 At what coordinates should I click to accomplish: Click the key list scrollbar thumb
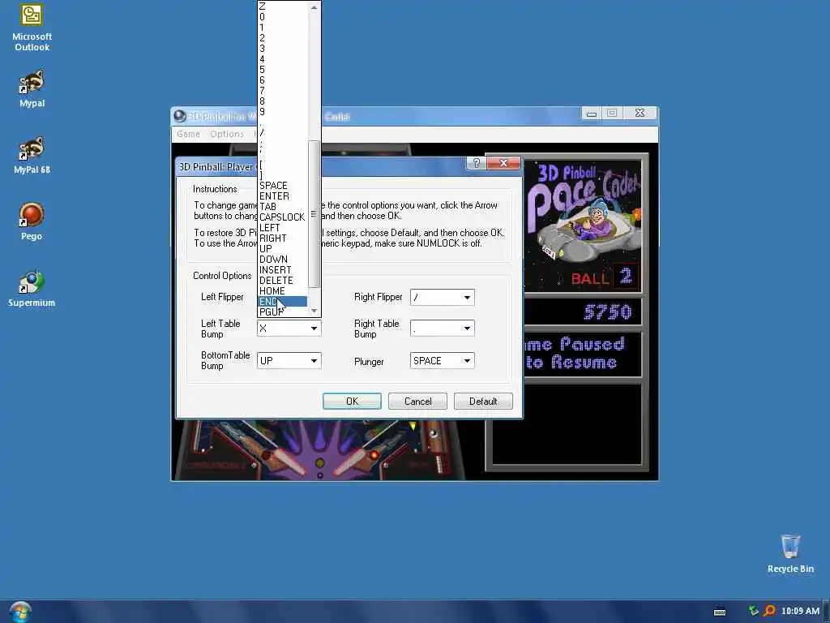(314, 214)
